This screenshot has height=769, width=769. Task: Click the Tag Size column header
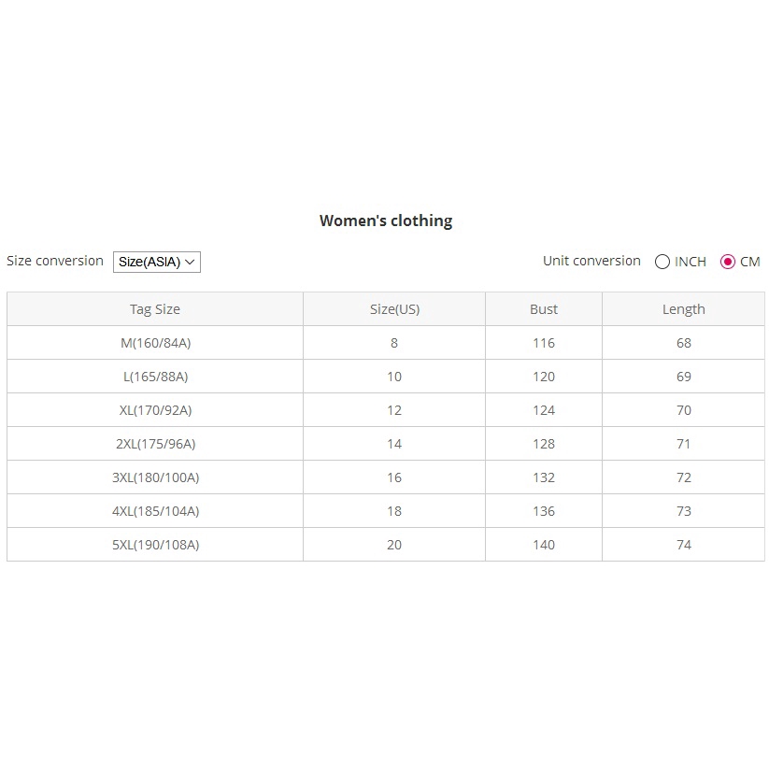155,309
